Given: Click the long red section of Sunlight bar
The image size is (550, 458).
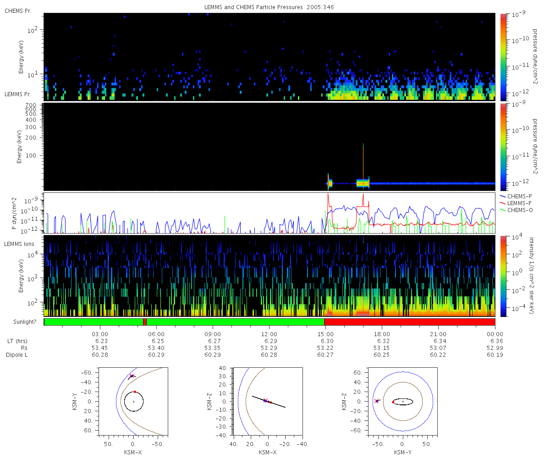Looking at the screenshot, I should [410, 322].
